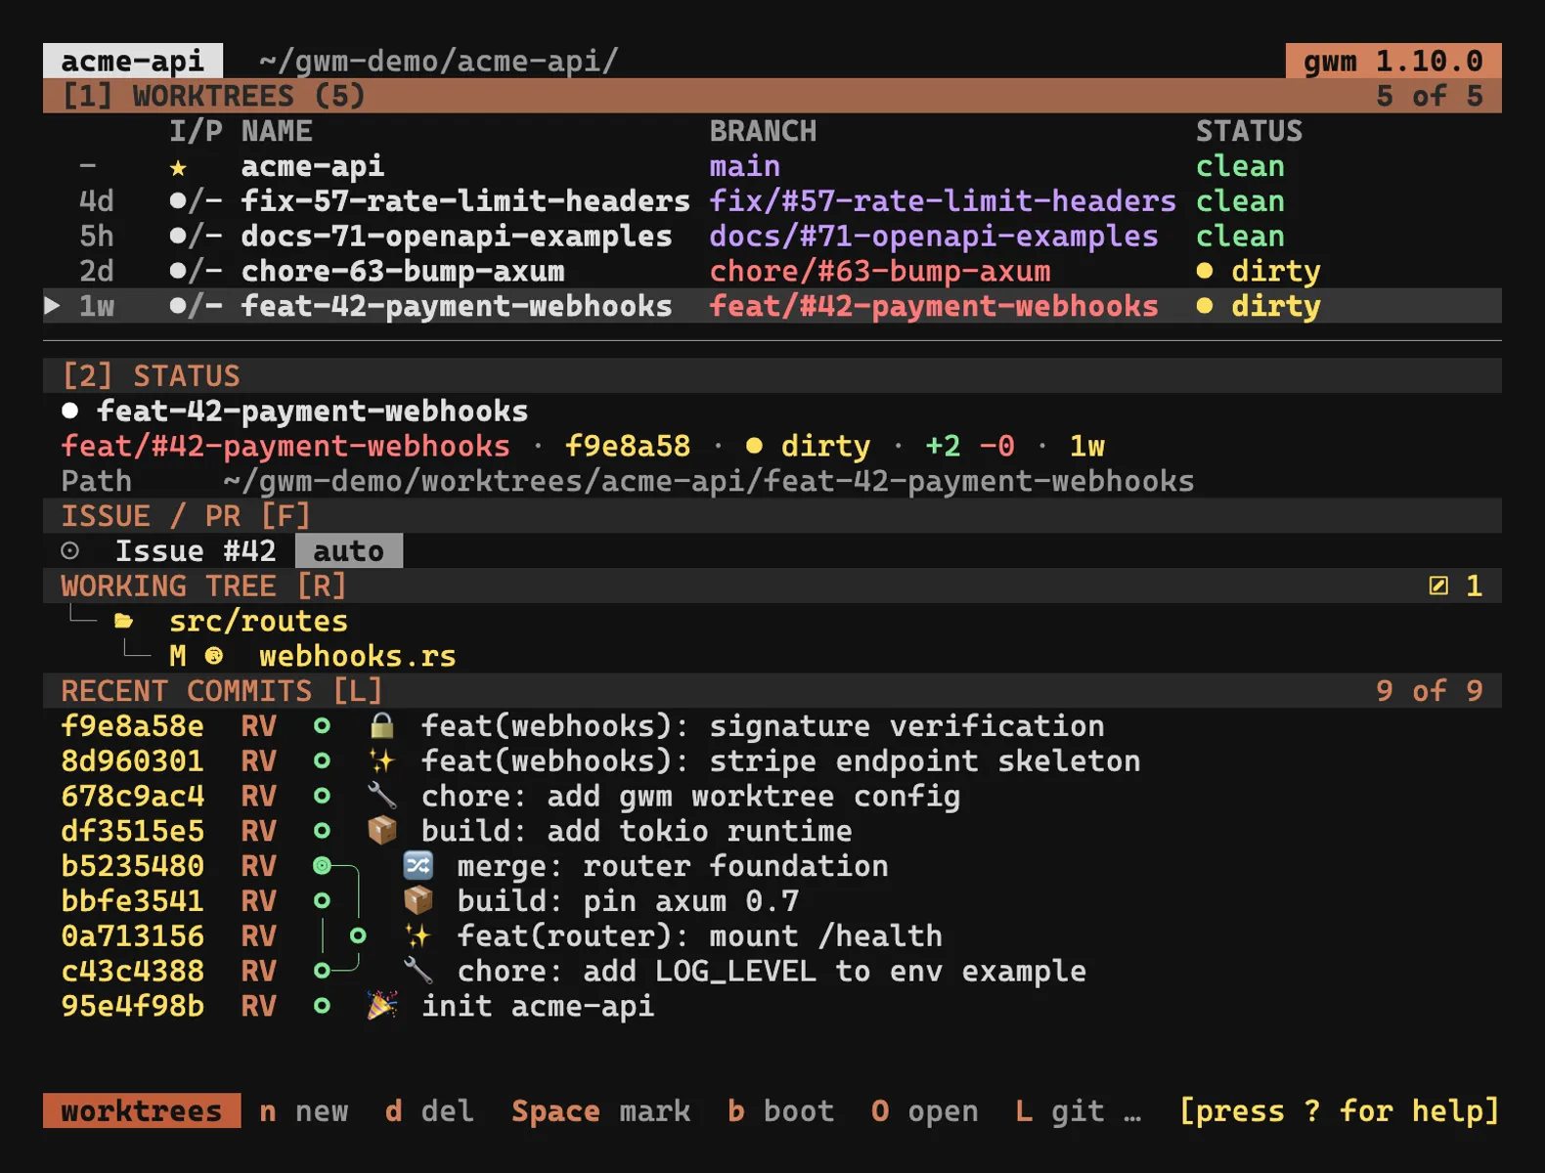1545x1173 pixels.
Task: Click sparkles emoji on stripe endpoint skeleton commit
Action: [381, 760]
